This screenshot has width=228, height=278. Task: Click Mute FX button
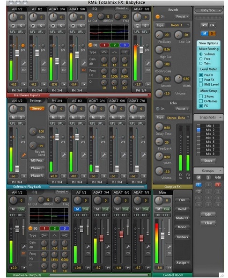182,218
